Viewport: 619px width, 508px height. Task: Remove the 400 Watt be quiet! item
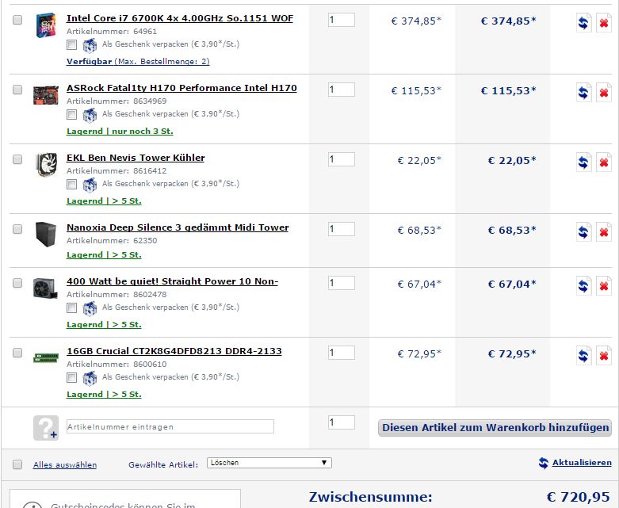[604, 286]
